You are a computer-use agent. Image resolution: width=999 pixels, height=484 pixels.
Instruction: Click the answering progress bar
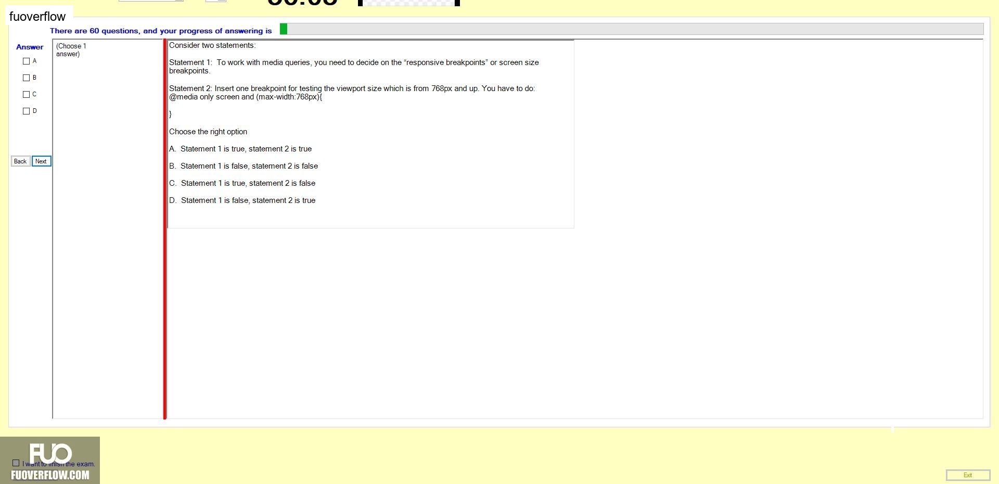[631, 29]
